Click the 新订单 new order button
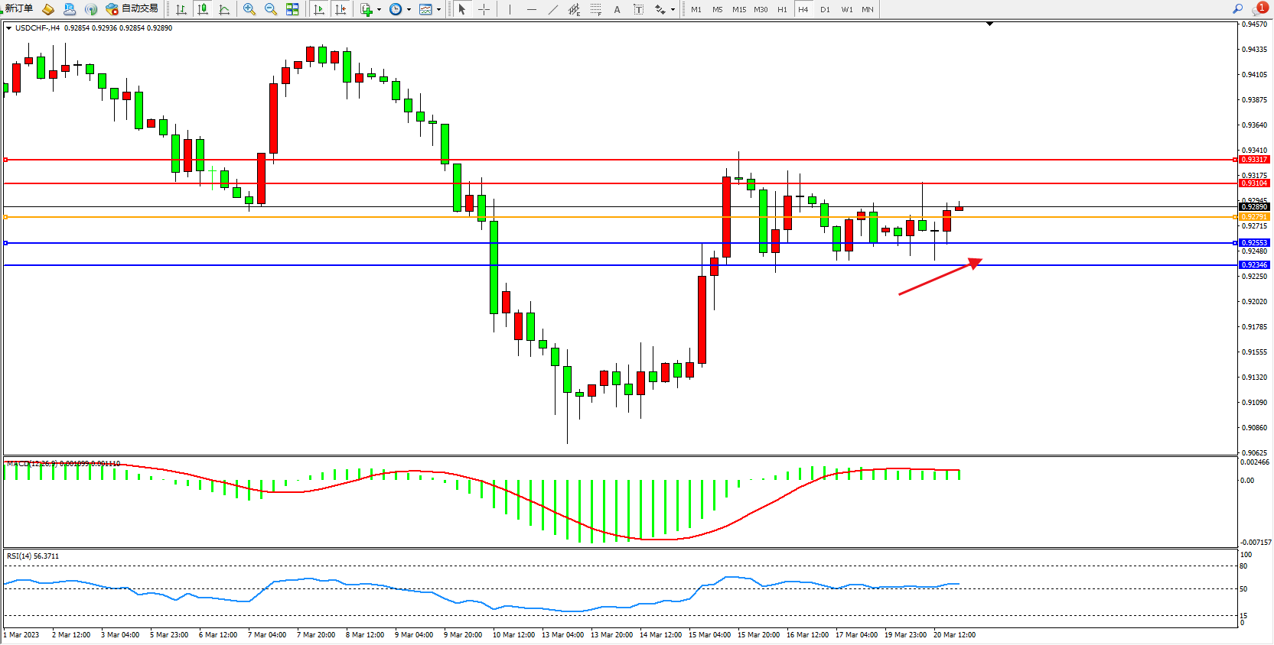The image size is (1274, 645). pyautogui.click(x=17, y=9)
